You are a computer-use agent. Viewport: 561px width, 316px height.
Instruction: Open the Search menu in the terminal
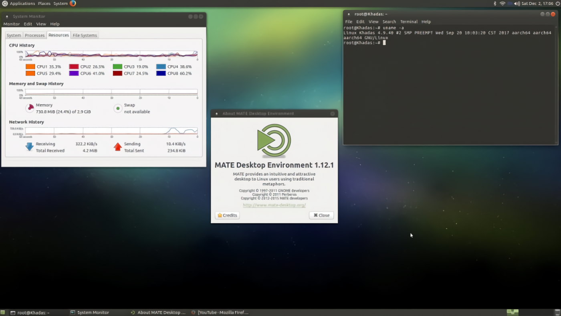[x=389, y=21]
